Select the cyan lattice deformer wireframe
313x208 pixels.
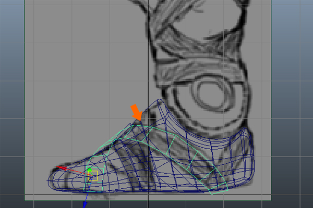pyautogui.click(x=155, y=160)
